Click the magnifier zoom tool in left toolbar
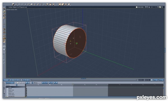This screenshot has height=101, width=168. 4,52
